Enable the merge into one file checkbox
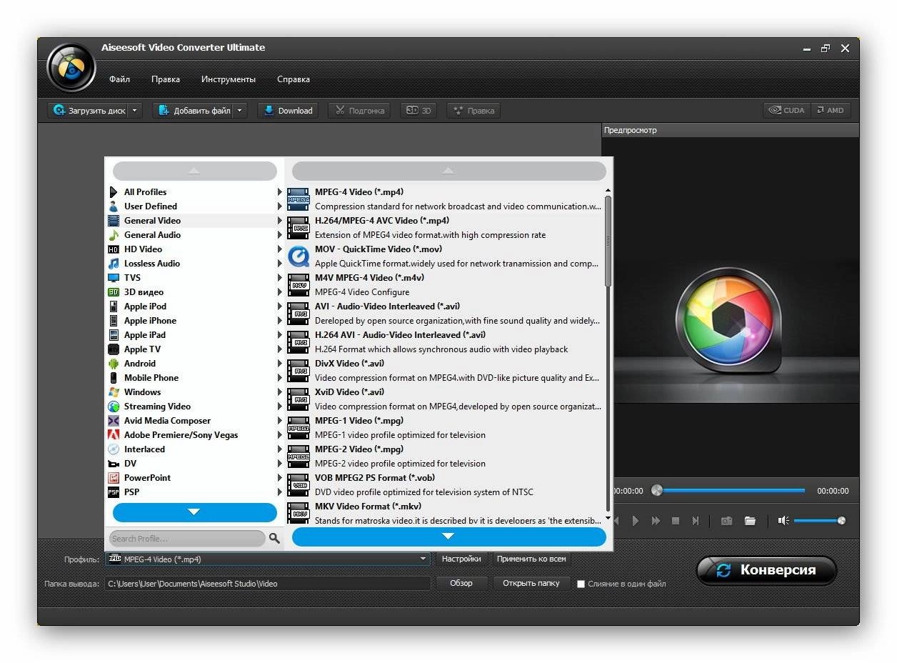Image resolution: width=897 pixels, height=663 pixels. (x=581, y=584)
